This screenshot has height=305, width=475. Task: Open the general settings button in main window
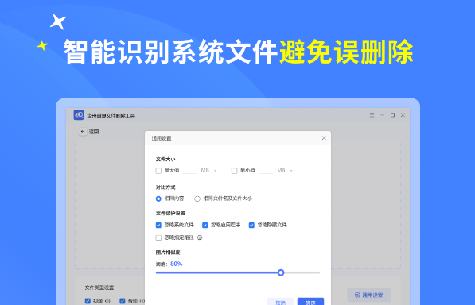tap(368, 295)
